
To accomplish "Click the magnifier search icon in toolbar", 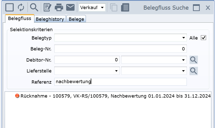I will tap(34, 7).
